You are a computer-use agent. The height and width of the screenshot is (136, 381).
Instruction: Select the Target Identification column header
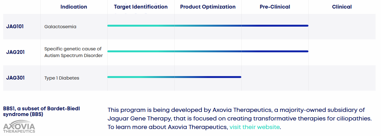(x=141, y=7)
